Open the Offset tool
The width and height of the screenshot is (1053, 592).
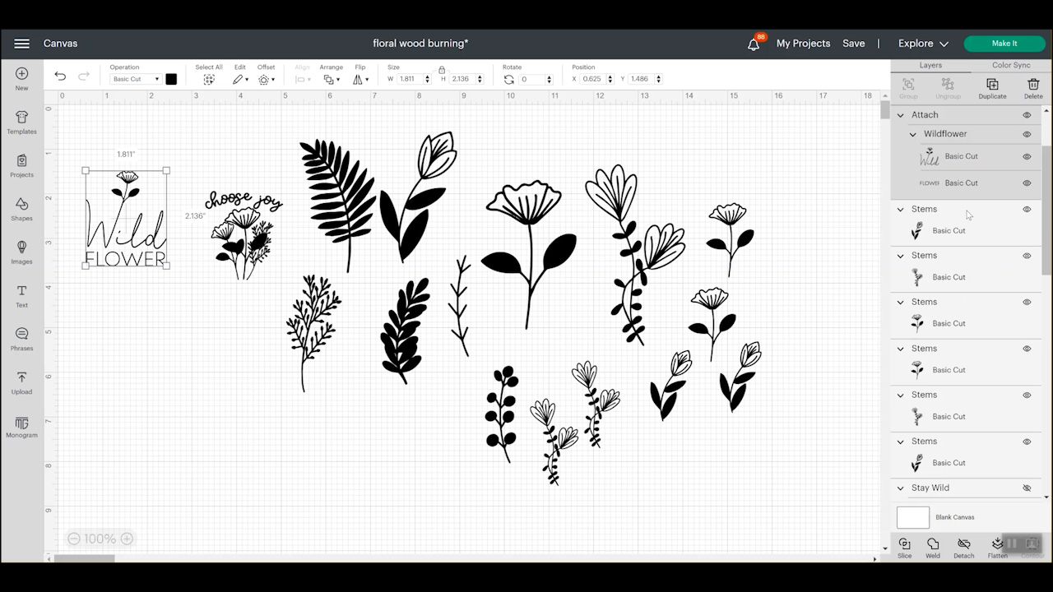pyautogui.click(x=266, y=79)
